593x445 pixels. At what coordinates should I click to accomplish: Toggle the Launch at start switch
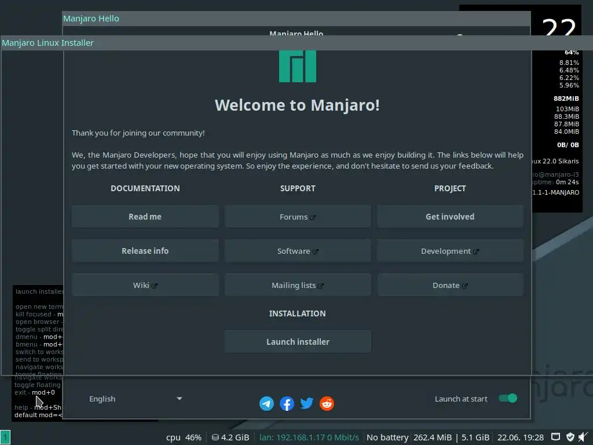click(508, 399)
